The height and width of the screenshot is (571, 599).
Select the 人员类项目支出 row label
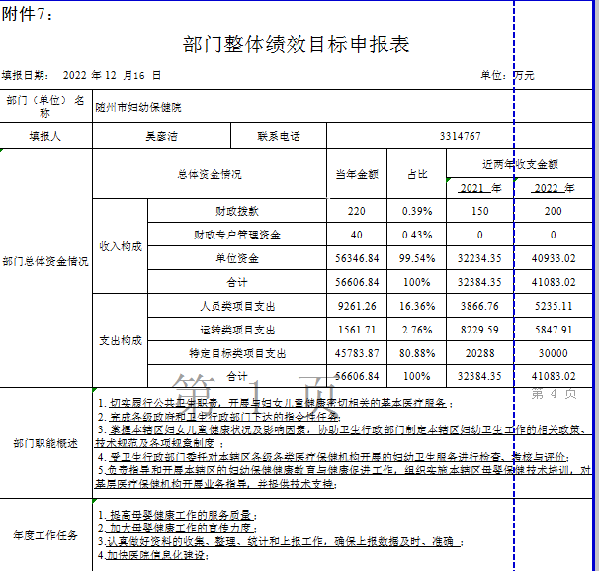(237, 306)
